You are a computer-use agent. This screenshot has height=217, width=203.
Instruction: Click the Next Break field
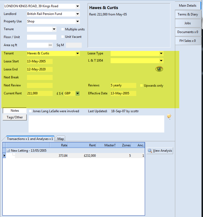point(40,77)
